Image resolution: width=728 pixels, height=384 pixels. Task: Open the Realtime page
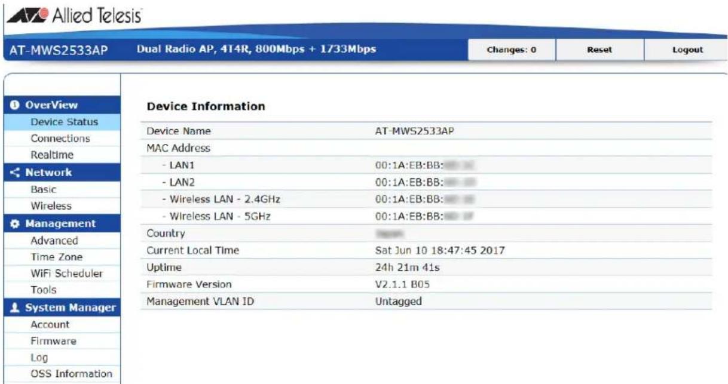(53, 155)
